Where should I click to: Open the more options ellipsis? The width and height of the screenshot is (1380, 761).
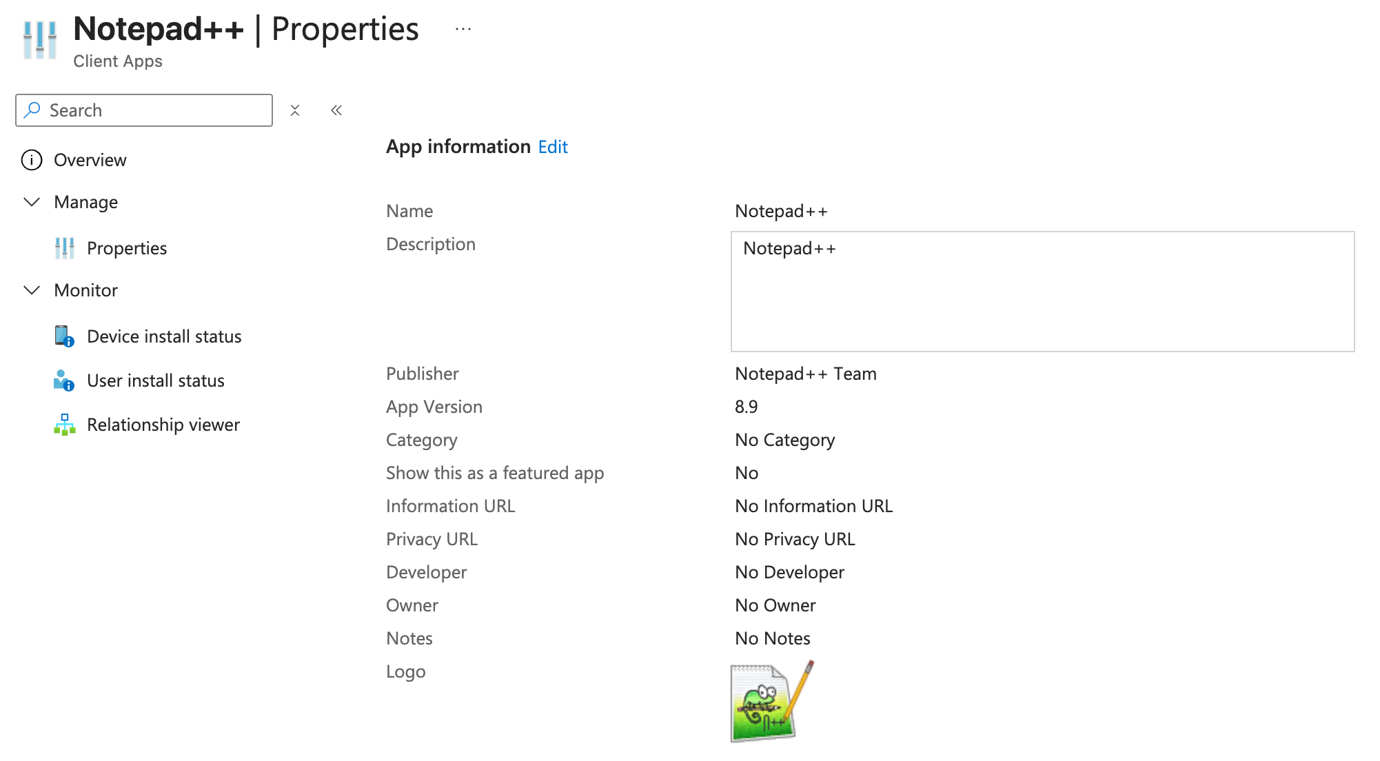point(463,29)
